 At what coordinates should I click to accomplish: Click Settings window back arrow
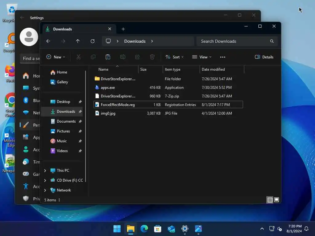pyautogui.click(x=22, y=18)
